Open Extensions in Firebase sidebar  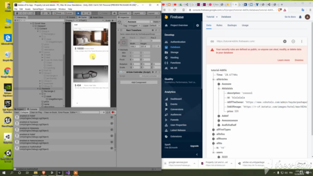point(176,136)
